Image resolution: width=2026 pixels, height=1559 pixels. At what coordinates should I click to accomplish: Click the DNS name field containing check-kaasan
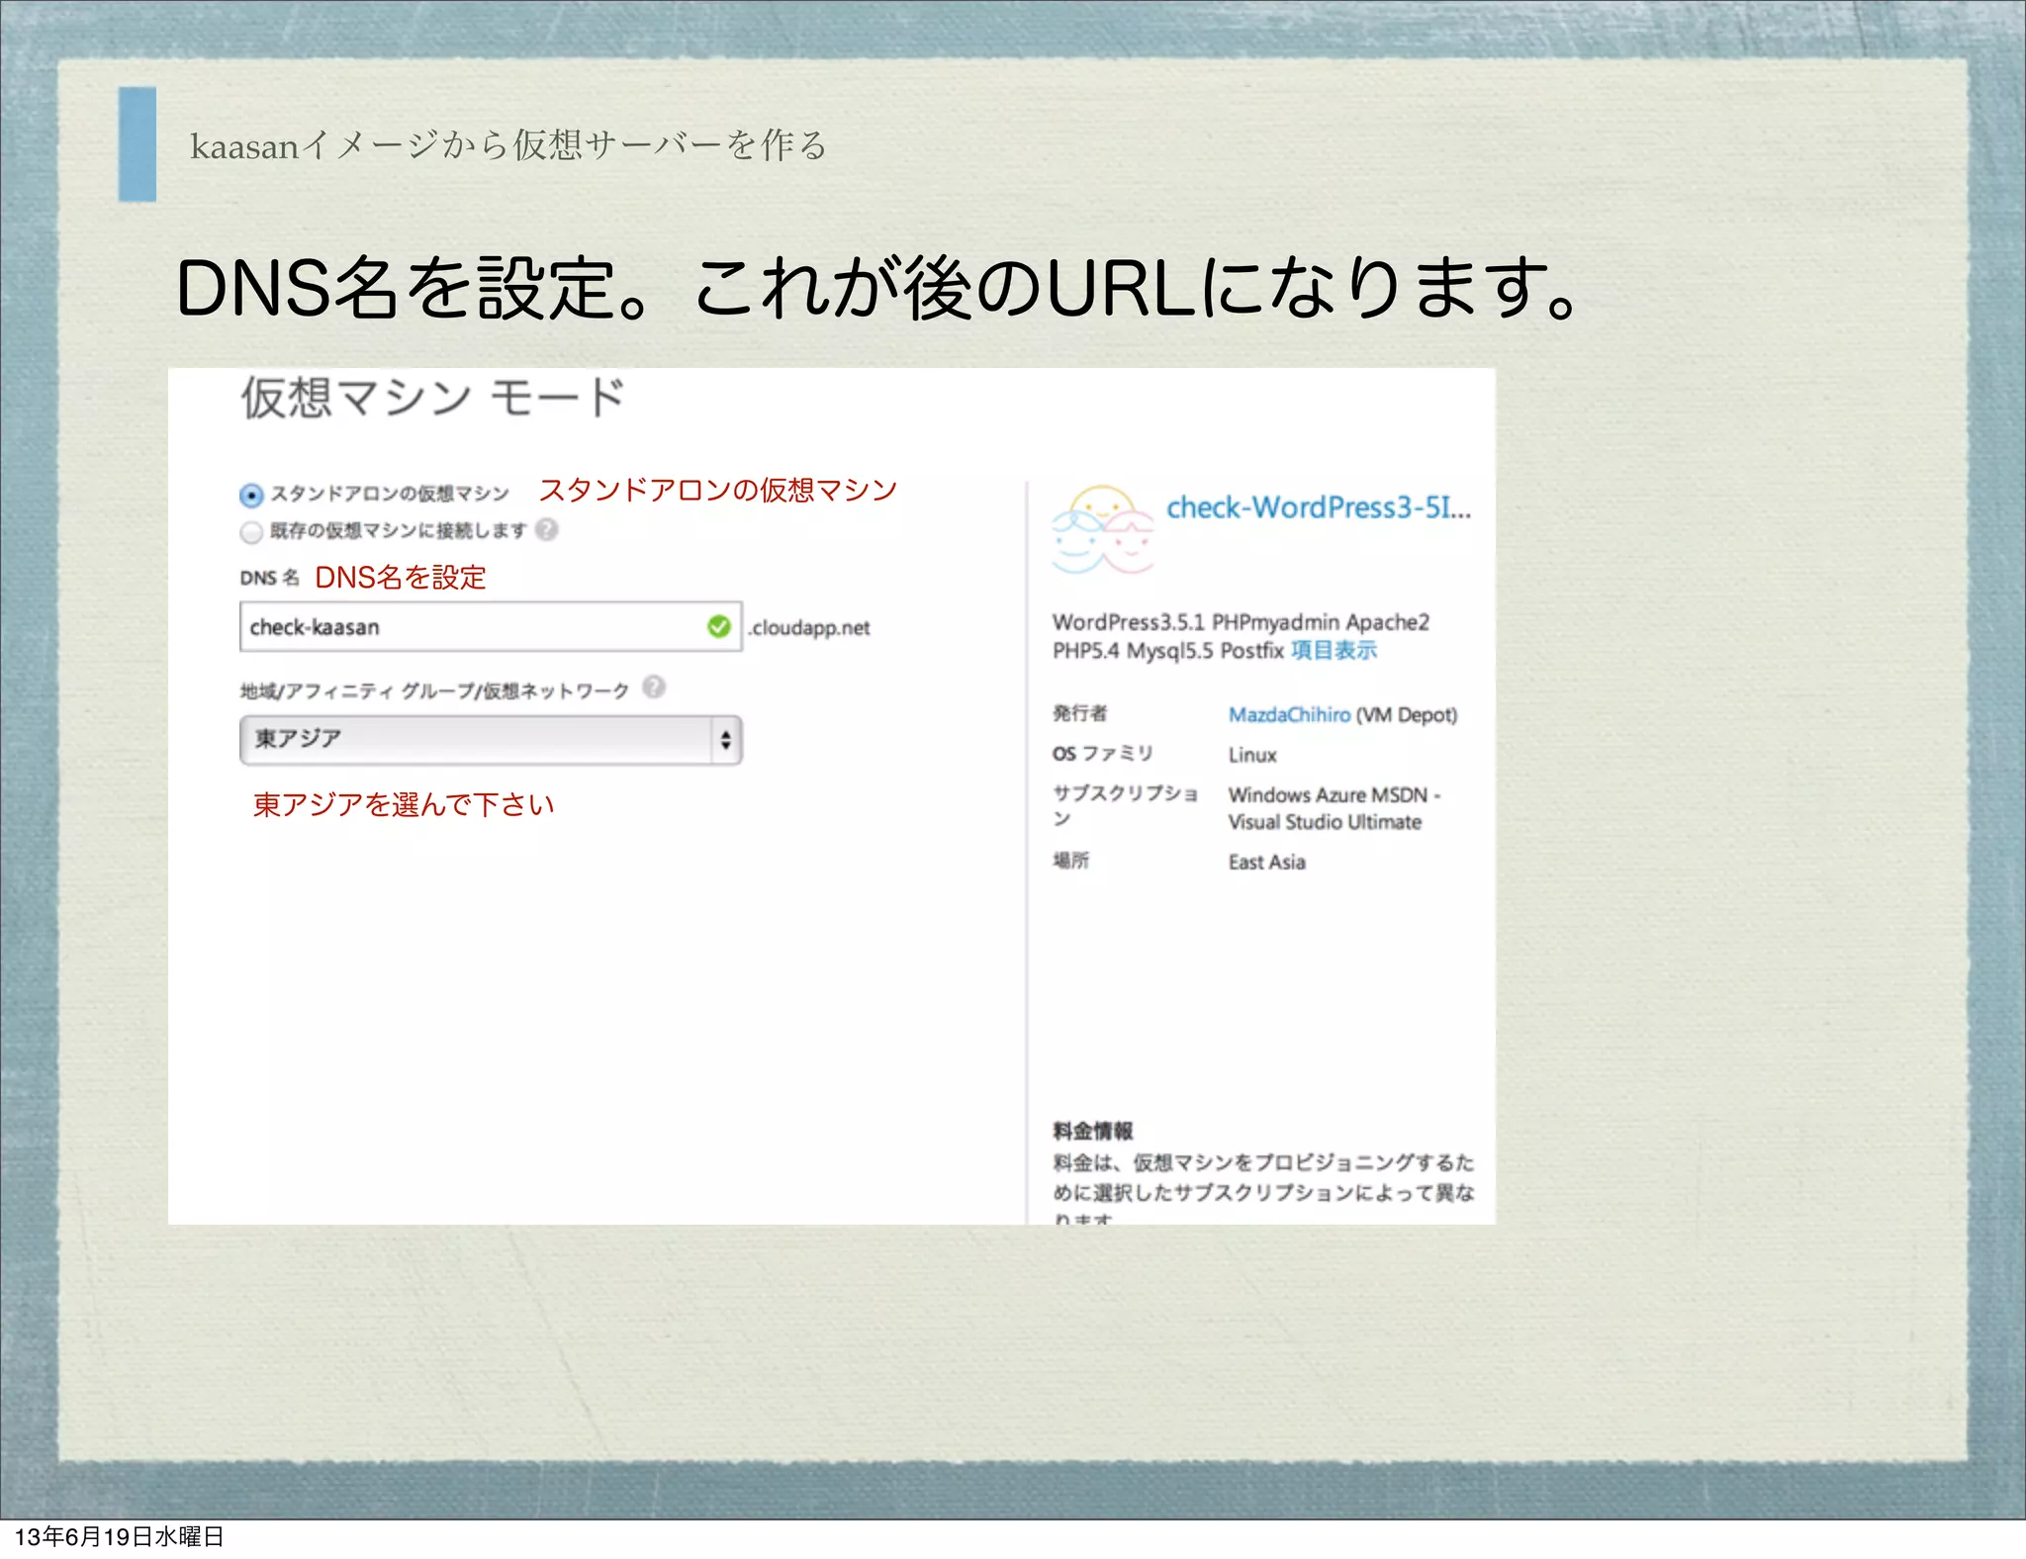(491, 627)
